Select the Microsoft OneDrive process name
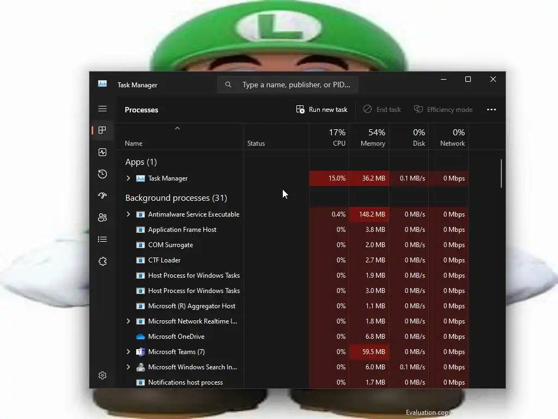Screen dimensions: 558x419 coord(176,336)
